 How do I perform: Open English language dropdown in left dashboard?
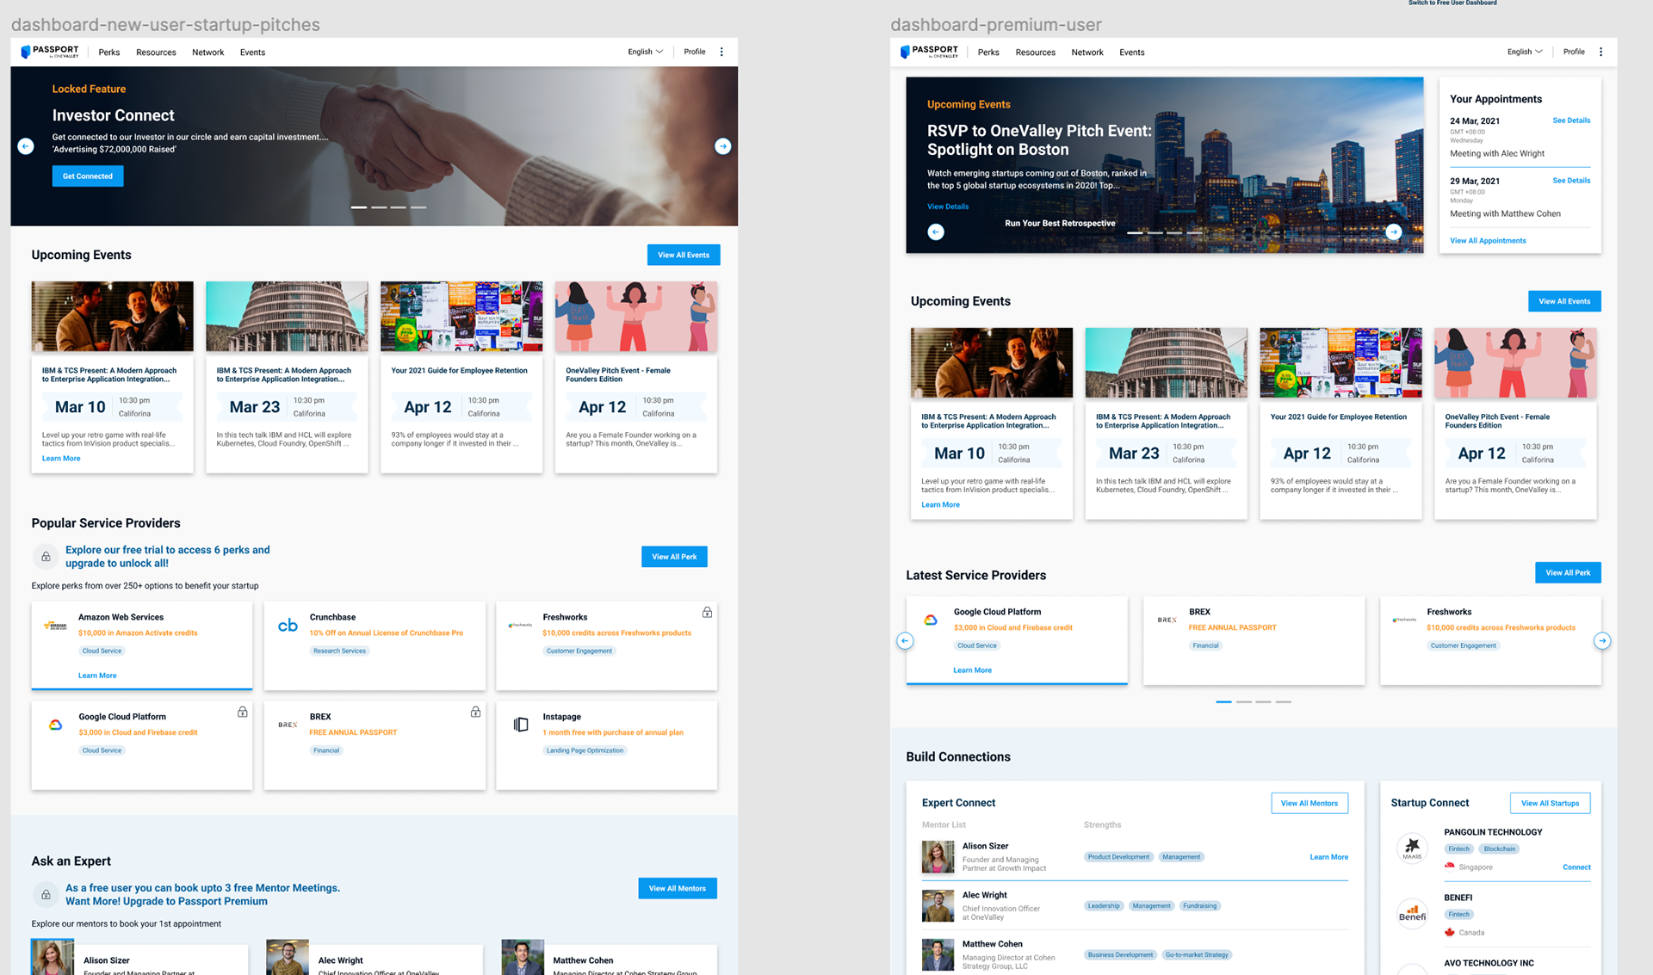coord(646,52)
